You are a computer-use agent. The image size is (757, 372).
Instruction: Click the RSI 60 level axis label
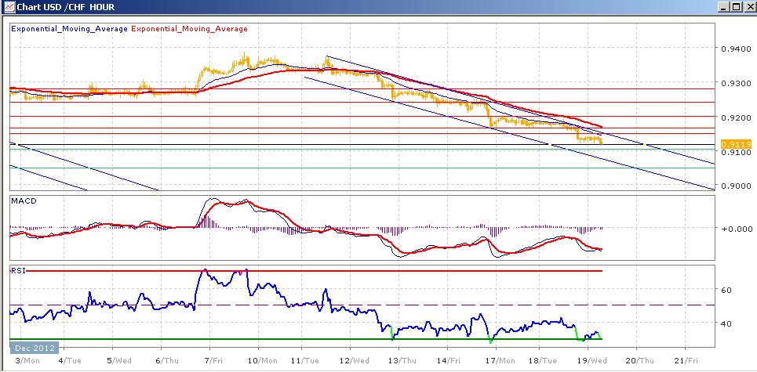[x=726, y=290]
